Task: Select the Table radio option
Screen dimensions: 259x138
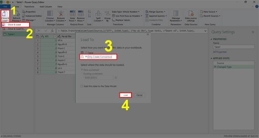Action: click(x=86, y=52)
